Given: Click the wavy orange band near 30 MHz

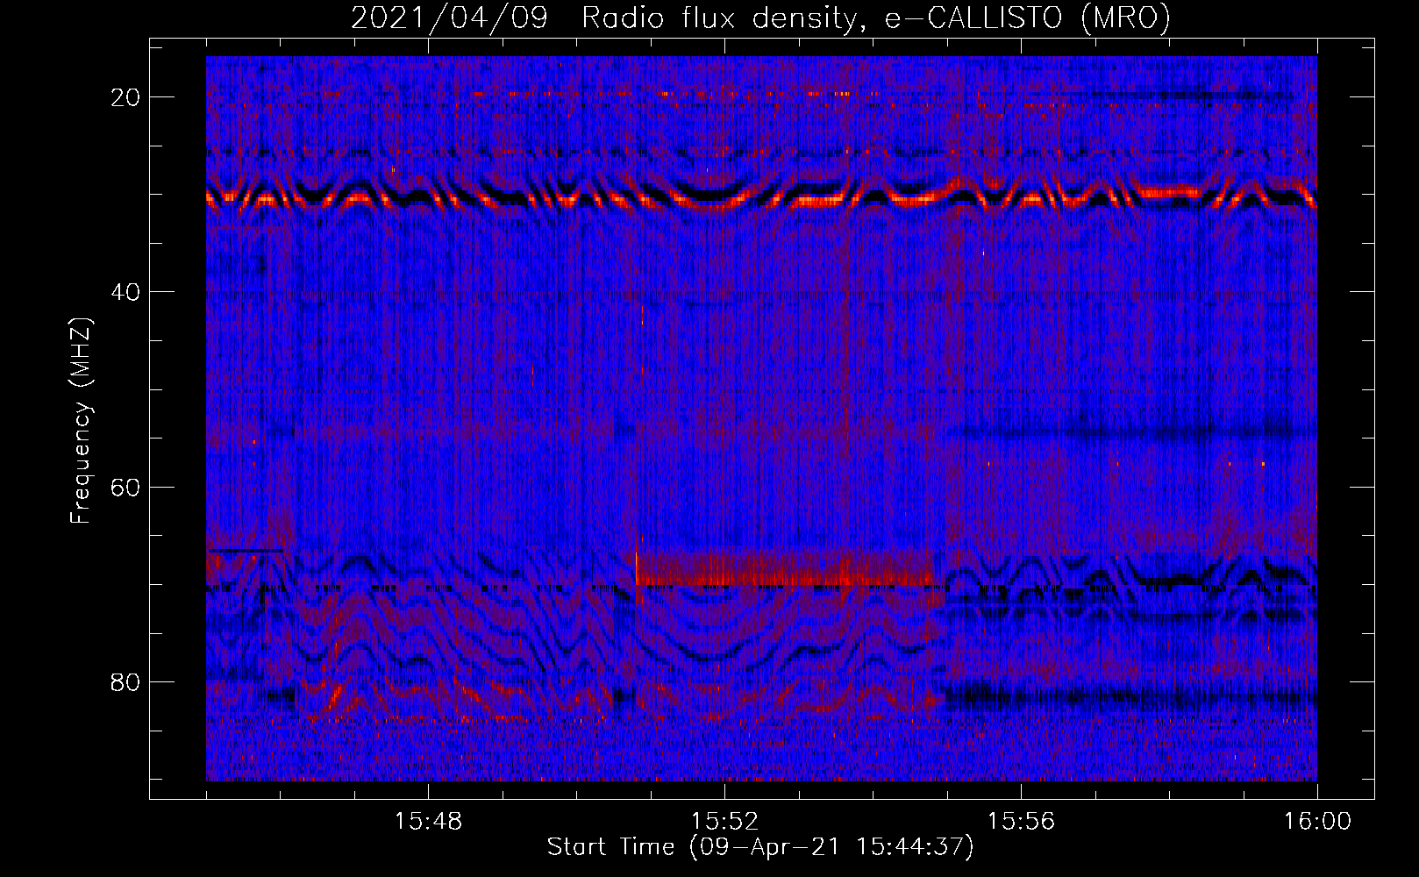Looking at the screenshot, I should coord(761,194).
